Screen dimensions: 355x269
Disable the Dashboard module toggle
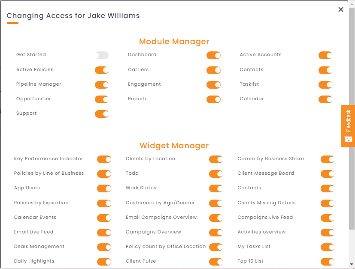[x=213, y=55]
